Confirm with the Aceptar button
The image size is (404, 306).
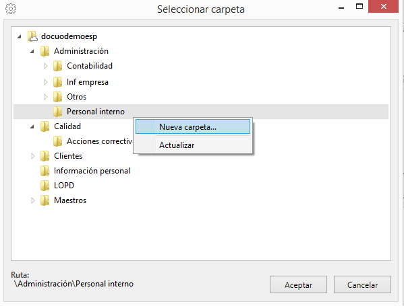(298, 284)
